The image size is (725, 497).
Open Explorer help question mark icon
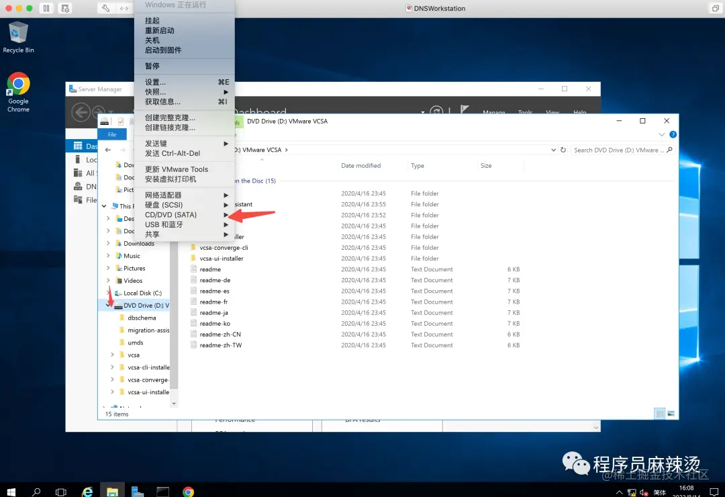point(673,135)
